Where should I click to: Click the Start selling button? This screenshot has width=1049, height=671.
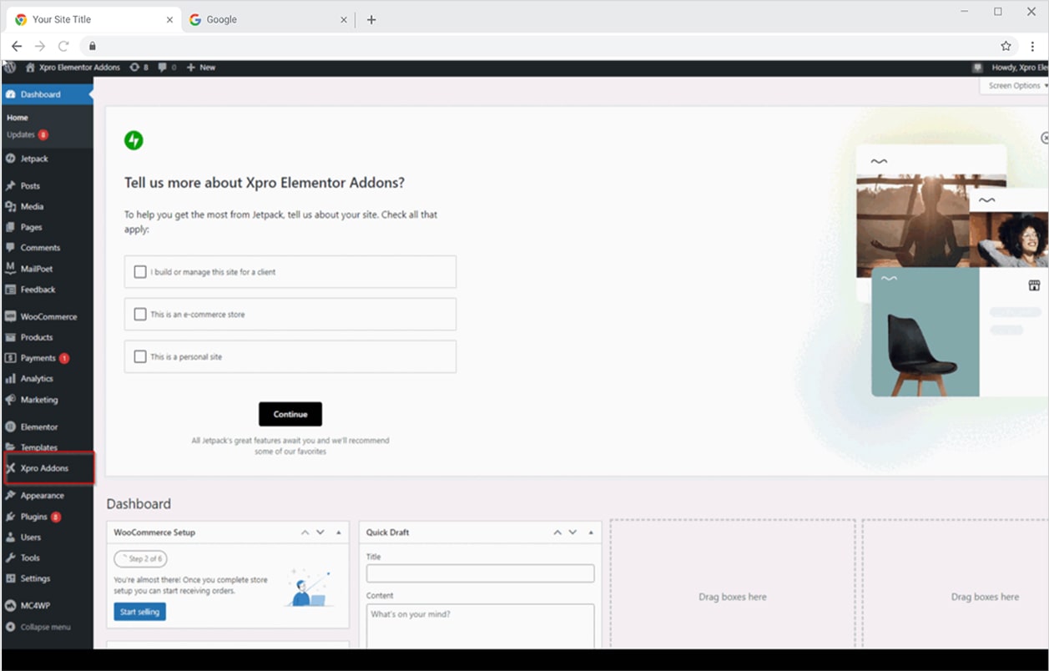point(139,612)
